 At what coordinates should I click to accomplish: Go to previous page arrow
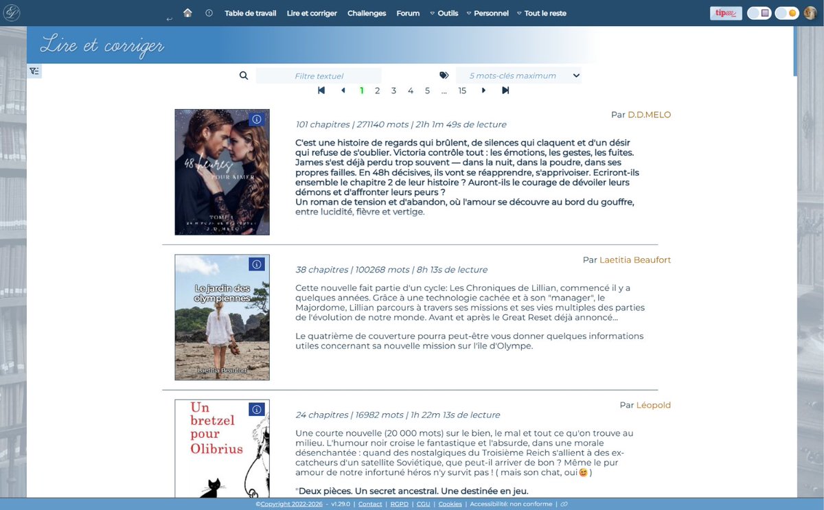click(x=343, y=91)
